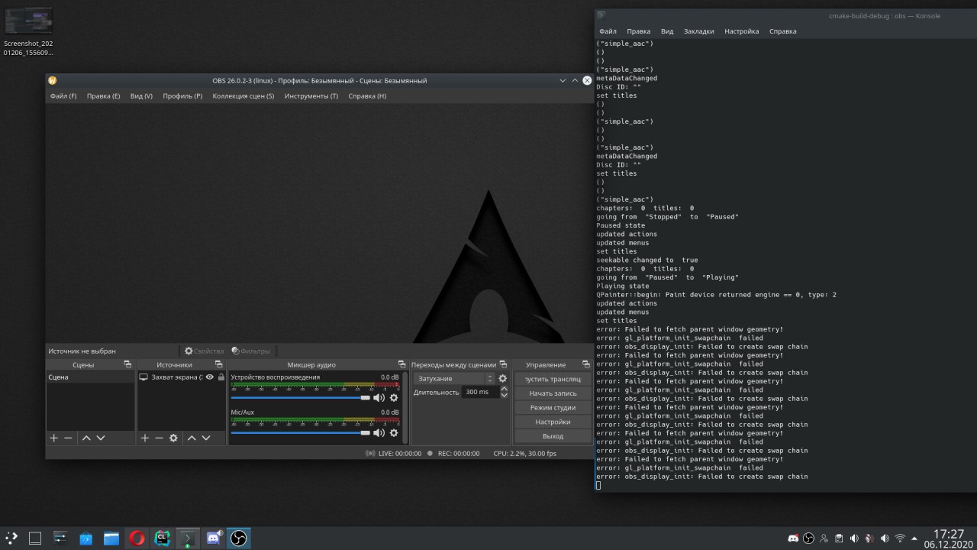The width and height of the screenshot is (977, 550).
Task: Toggle visibility eye of Захват экрана source
Action: [x=209, y=377]
